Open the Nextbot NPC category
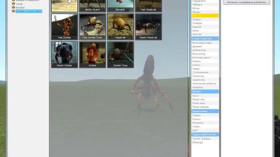The image size is (280, 157). [20, 8]
